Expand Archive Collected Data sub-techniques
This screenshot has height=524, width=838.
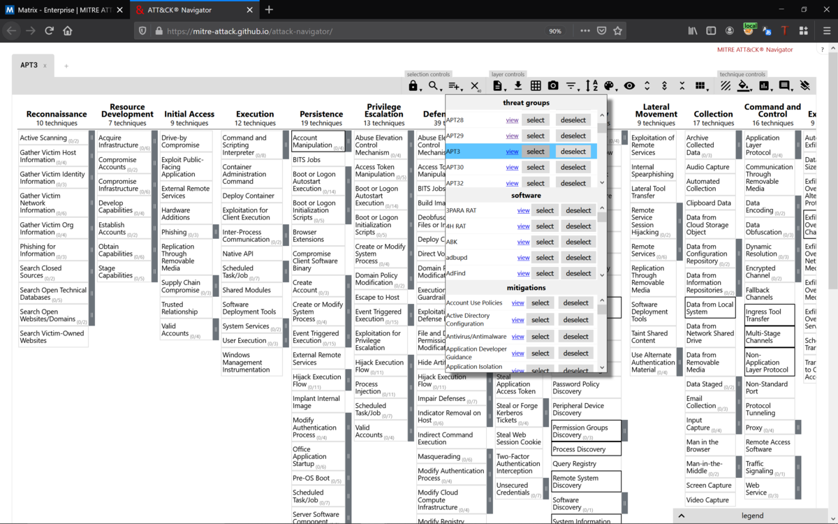pos(740,145)
